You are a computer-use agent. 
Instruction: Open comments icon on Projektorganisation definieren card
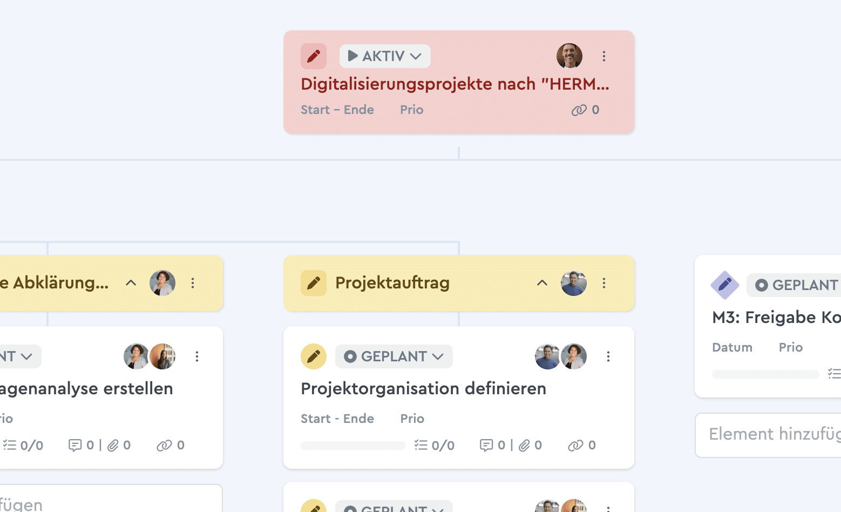(486, 446)
